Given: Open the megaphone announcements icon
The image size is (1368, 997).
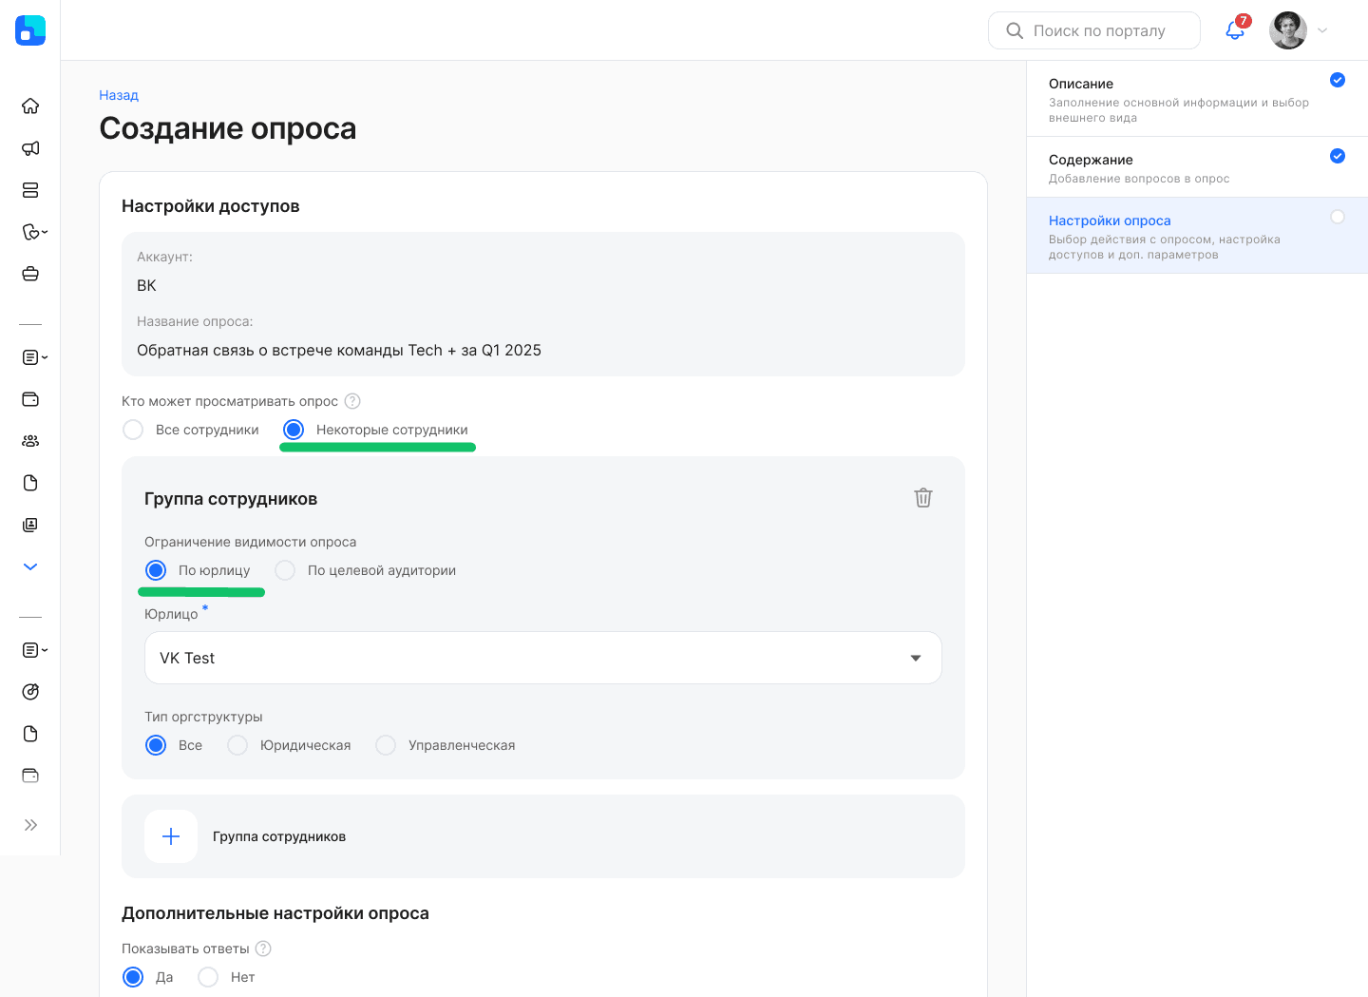Looking at the screenshot, I should pyautogui.click(x=30, y=148).
